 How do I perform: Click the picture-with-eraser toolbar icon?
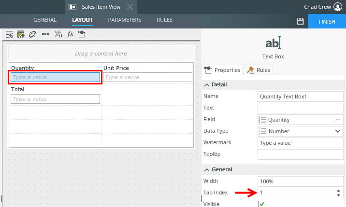click(x=21, y=34)
